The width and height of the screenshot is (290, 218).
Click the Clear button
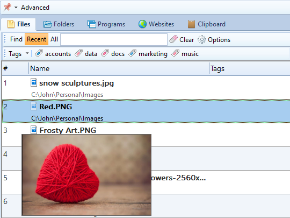pyautogui.click(x=182, y=40)
